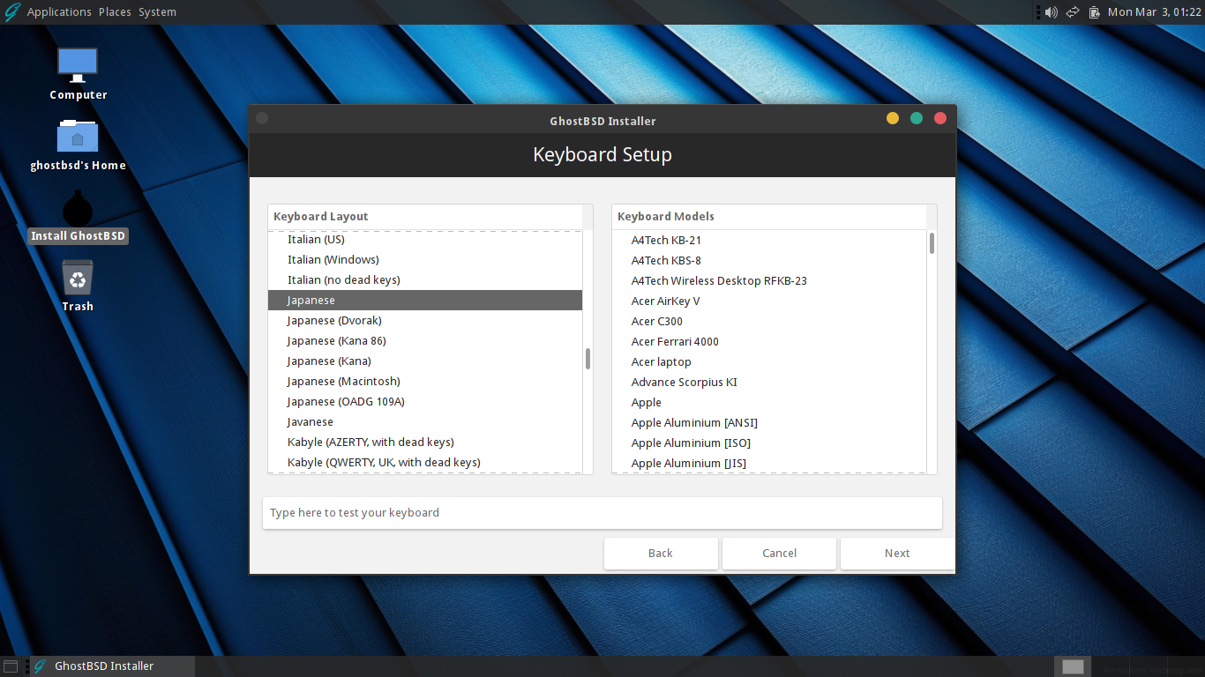The height and width of the screenshot is (677, 1205).
Task: Click the volume icon in the system tray
Action: (x=1051, y=11)
